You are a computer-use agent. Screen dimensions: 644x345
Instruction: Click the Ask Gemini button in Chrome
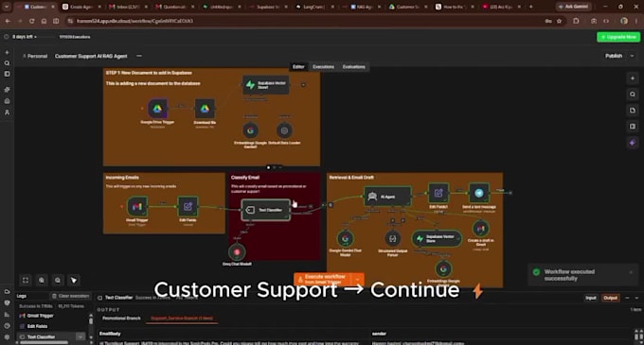(x=574, y=7)
